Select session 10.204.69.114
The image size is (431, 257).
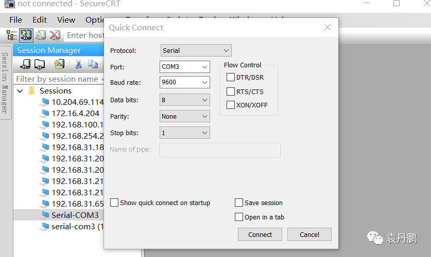(x=78, y=102)
